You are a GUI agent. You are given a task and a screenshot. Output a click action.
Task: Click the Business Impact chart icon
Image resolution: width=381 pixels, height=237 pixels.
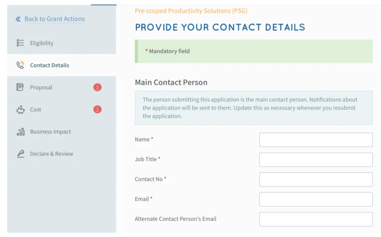pos(20,132)
